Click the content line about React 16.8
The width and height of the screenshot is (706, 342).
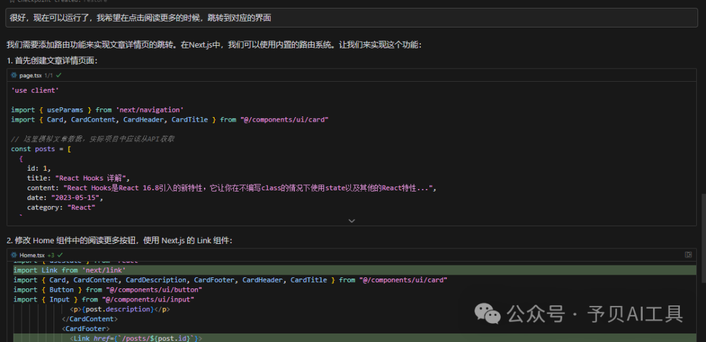coord(232,188)
